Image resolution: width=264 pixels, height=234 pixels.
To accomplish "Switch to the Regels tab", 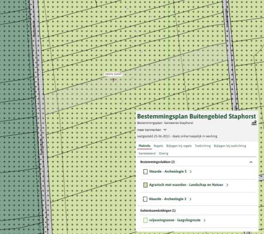I will tap(158, 146).
